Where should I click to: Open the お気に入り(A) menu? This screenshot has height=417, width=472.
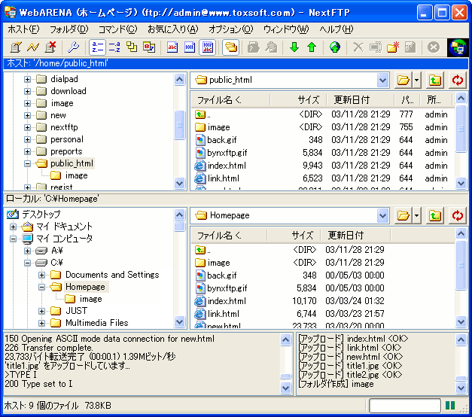click(173, 29)
